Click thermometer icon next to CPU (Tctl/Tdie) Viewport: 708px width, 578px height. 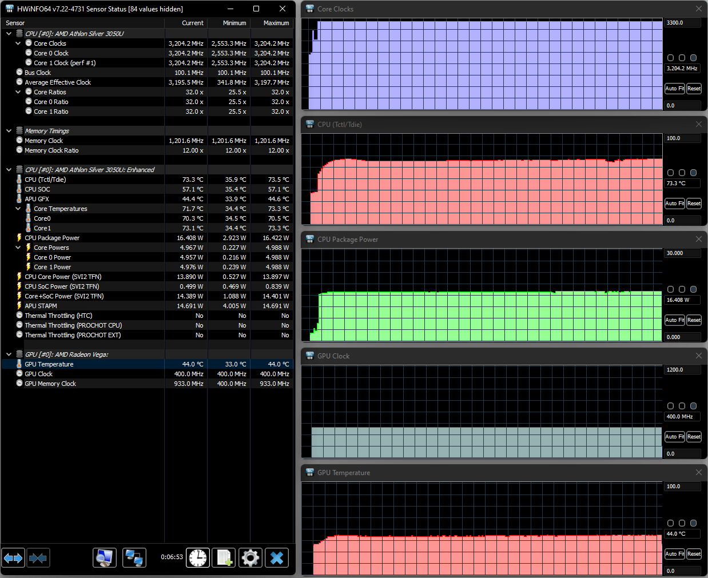[19, 180]
